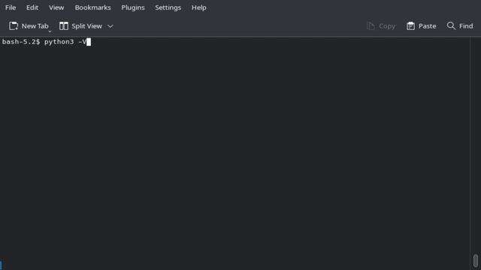Open the Settings menu
481x270 pixels.
click(168, 7)
